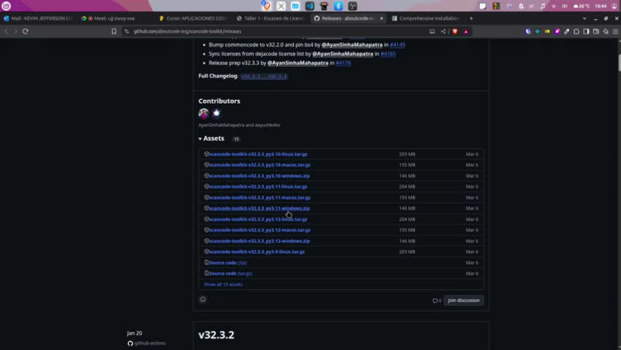Close the Releases aboutcode tab
Image resolution: width=621 pixels, height=350 pixels.
coord(381,18)
